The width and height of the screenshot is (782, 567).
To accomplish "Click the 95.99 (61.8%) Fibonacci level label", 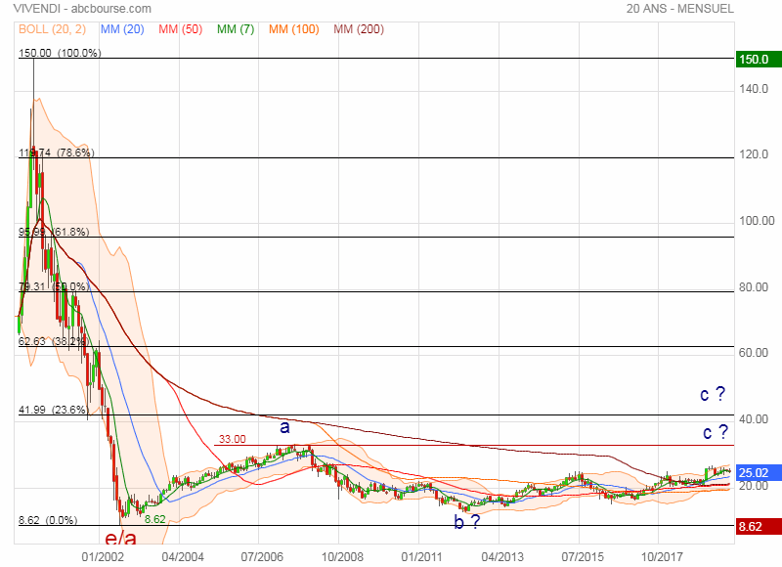I will [54, 232].
